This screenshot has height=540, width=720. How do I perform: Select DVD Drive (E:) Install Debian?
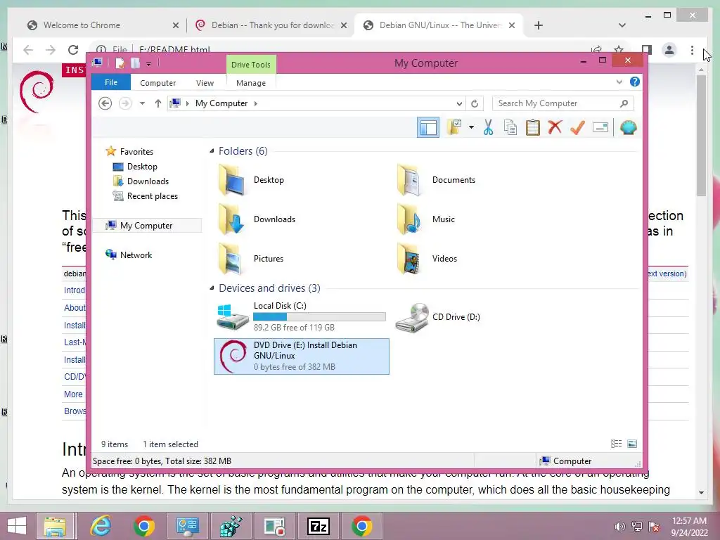click(301, 356)
